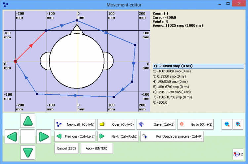Go to the Previous (Ctrl+Left) point
The width and height of the screenshot is (248, 164).
(75, 136)
